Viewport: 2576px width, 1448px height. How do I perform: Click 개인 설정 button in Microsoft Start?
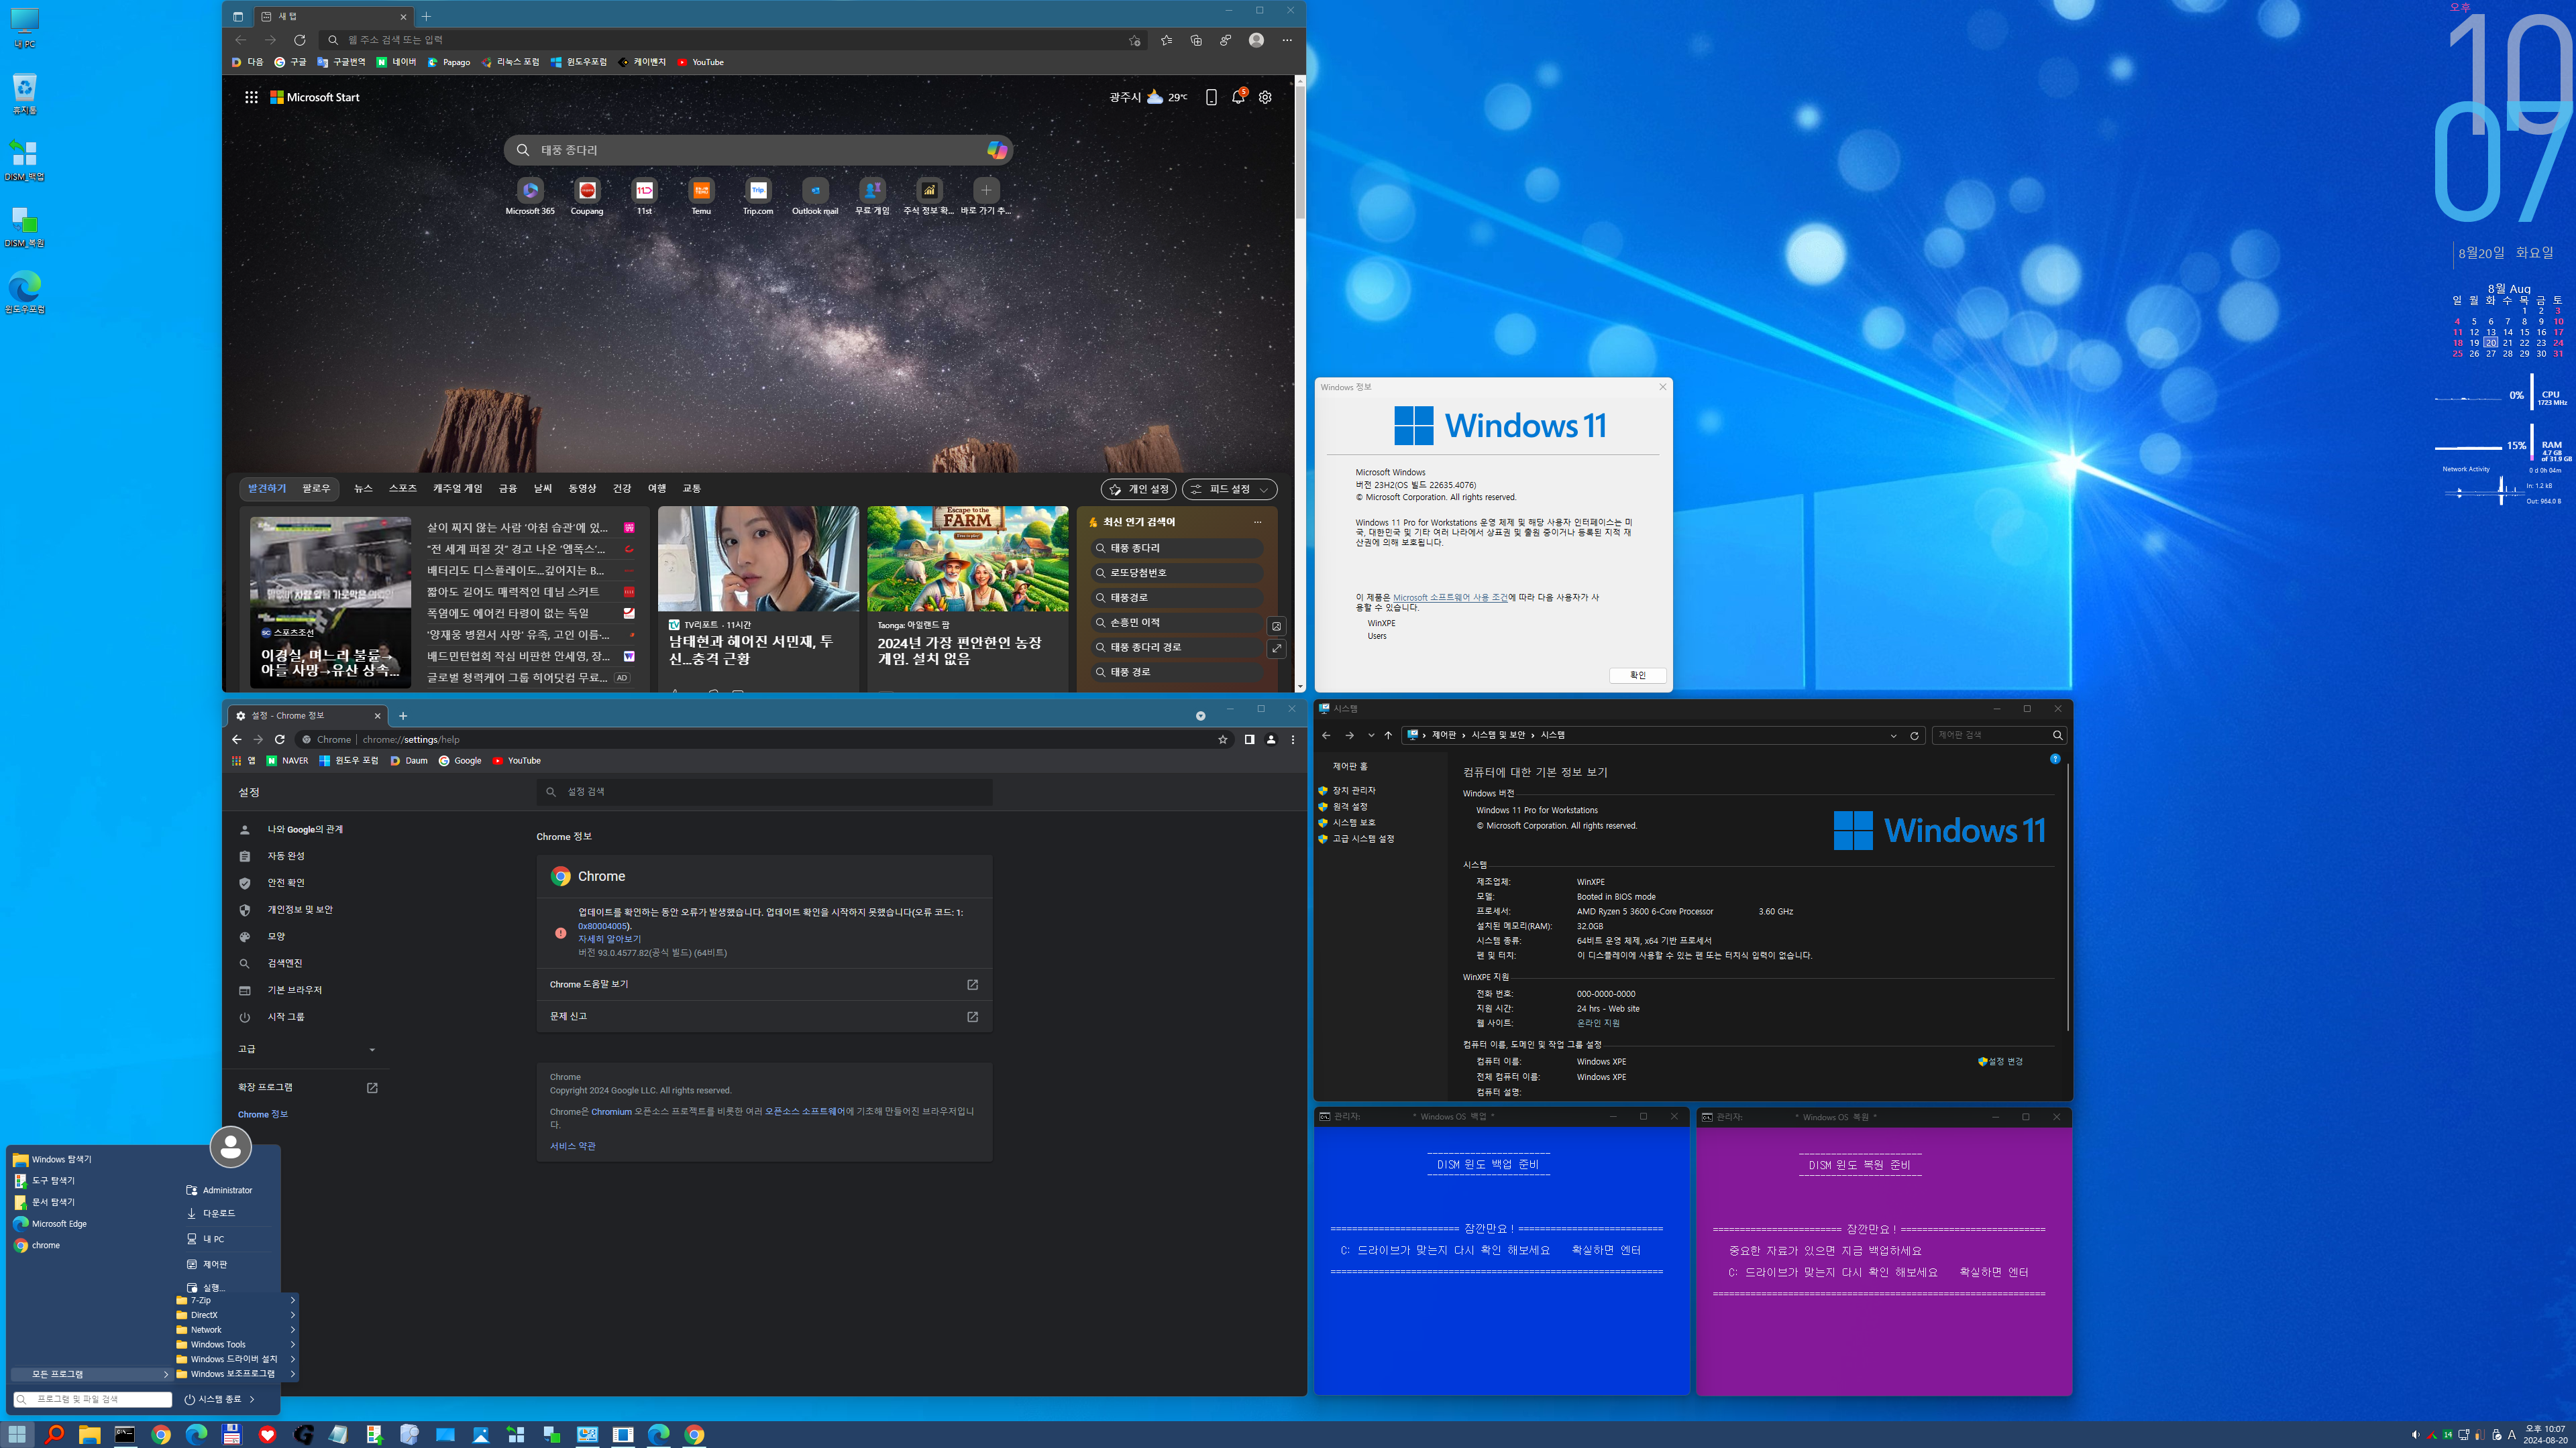(1139, 489)
